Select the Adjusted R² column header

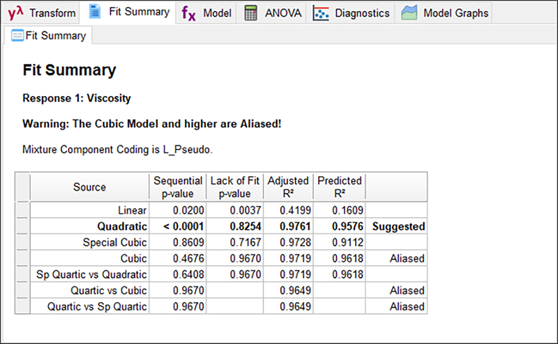287,187
